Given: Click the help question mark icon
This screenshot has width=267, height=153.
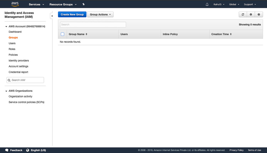Looking at the screenshot, I should (259, 15).
